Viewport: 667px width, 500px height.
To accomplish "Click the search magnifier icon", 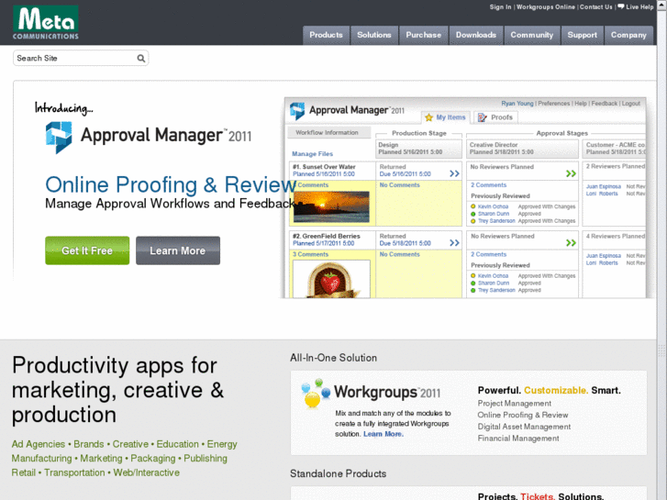I will (141, 58).
